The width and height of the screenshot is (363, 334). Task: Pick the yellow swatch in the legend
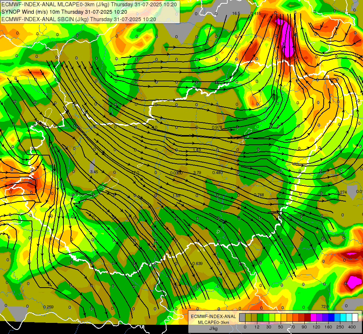278,317
